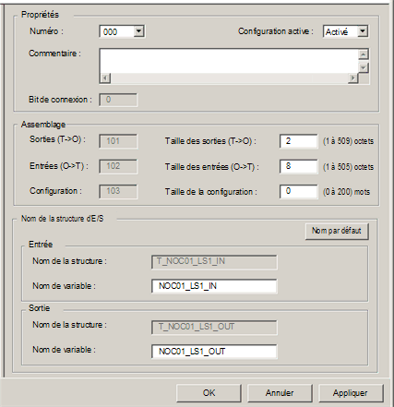
Task: Click the Taille des sorties (T->O) field
Action: [x=298, y=141]
